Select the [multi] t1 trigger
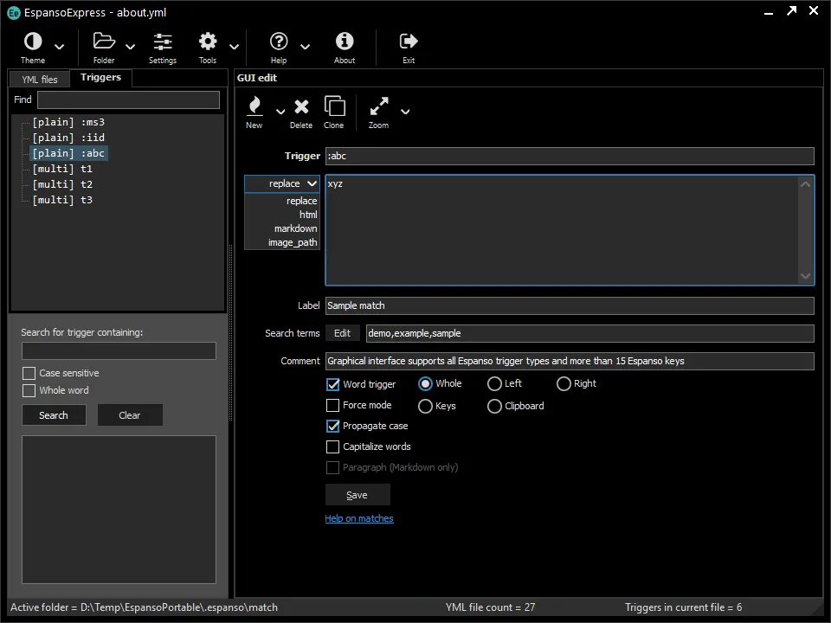 [x=62, y=169]
